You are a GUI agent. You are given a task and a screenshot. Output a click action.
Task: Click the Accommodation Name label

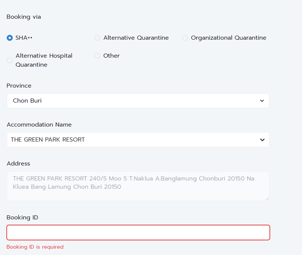[39, 125]
